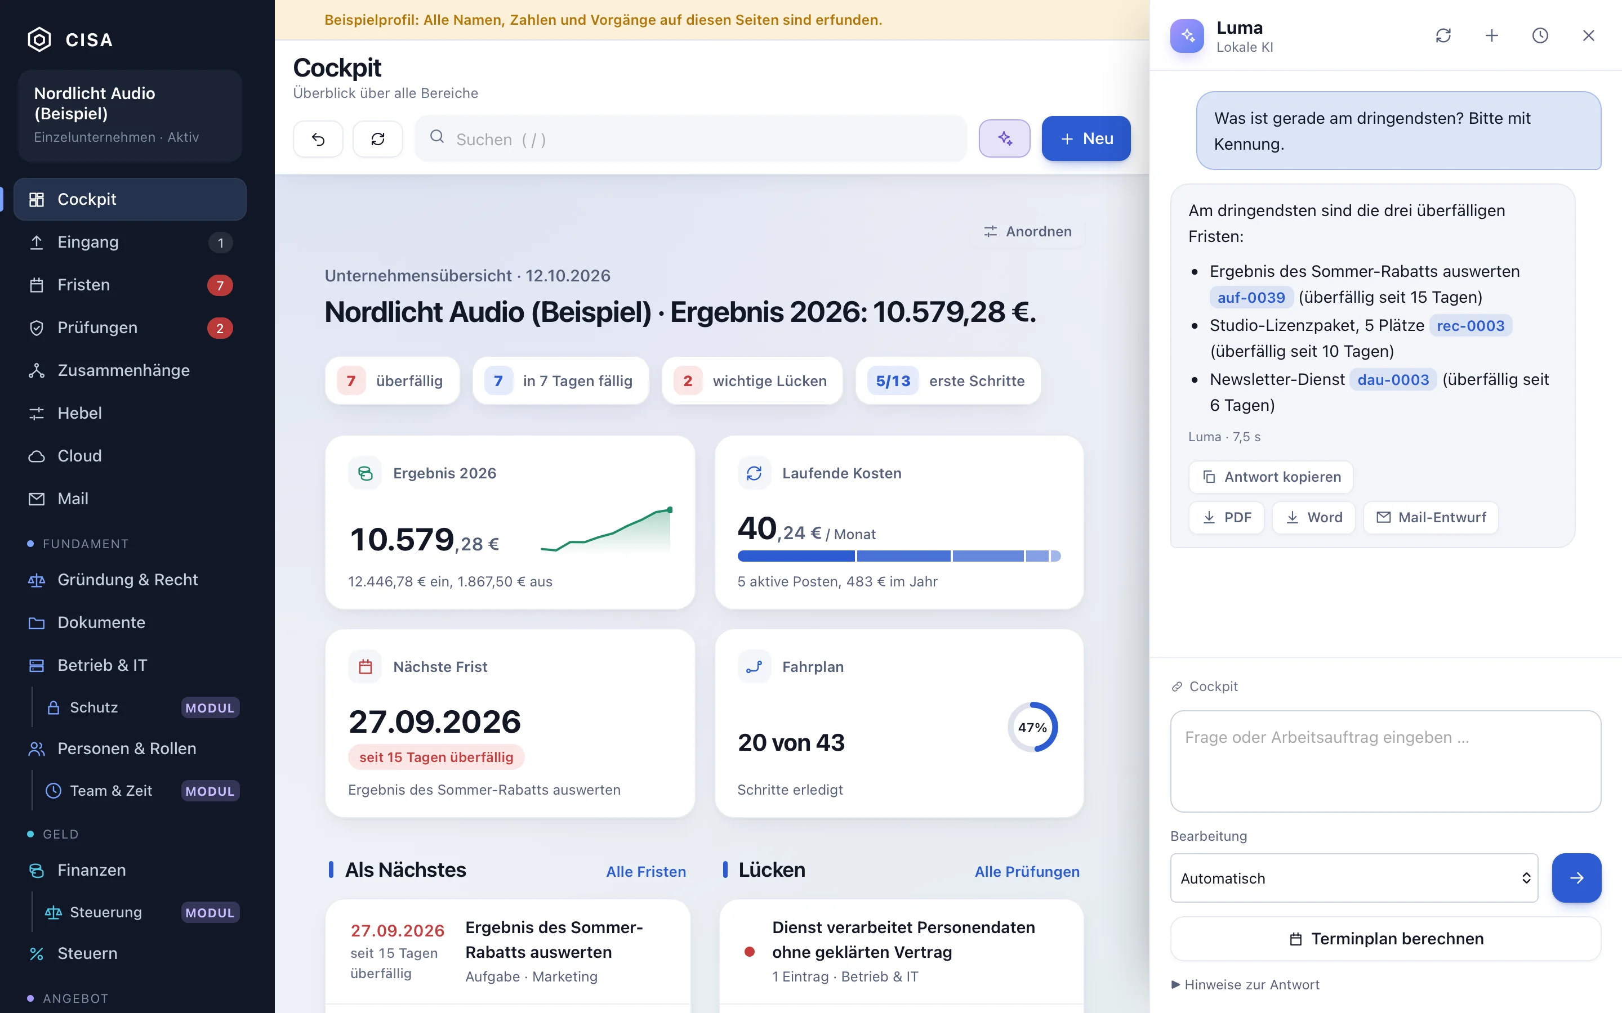Expand Hinweise zur Antwort disclosure
Screen dimensions: 1622x1013
click(1245, 984)
